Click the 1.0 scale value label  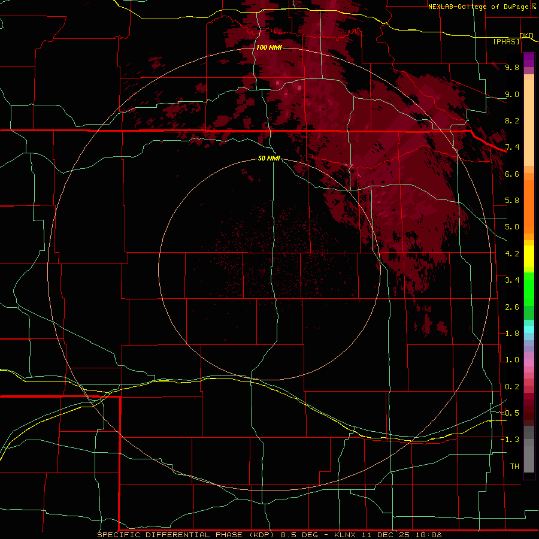click(x=512, y=360)
